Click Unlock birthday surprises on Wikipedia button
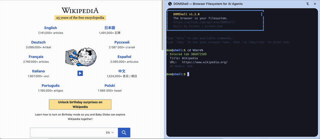 click(x=80, y=104)
